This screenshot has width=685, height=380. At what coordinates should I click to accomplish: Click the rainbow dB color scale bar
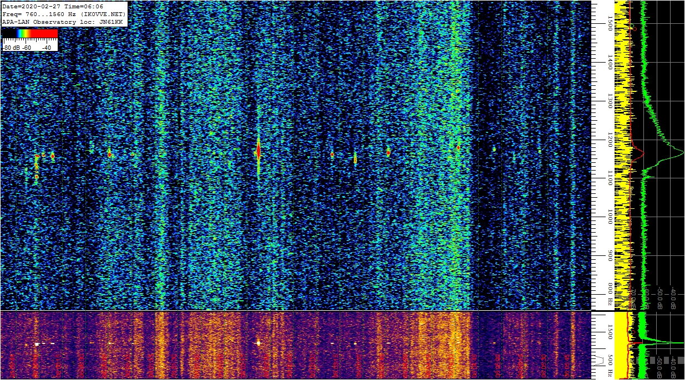pyautogui.click(x=30, y=34)
